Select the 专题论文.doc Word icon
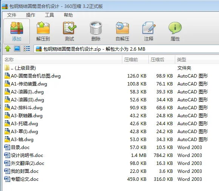The image size is (219, 191). (x=7, y=179)
